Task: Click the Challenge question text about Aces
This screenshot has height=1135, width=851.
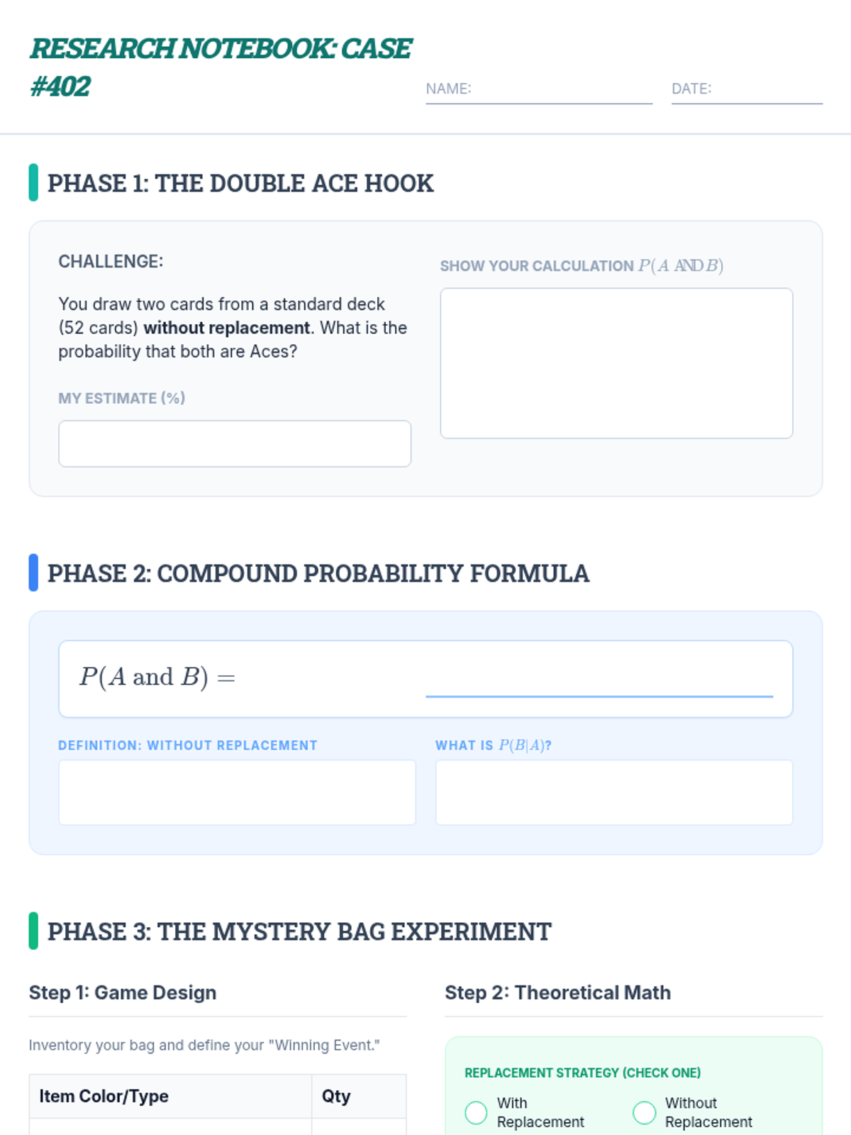Action: coord(232,328)
